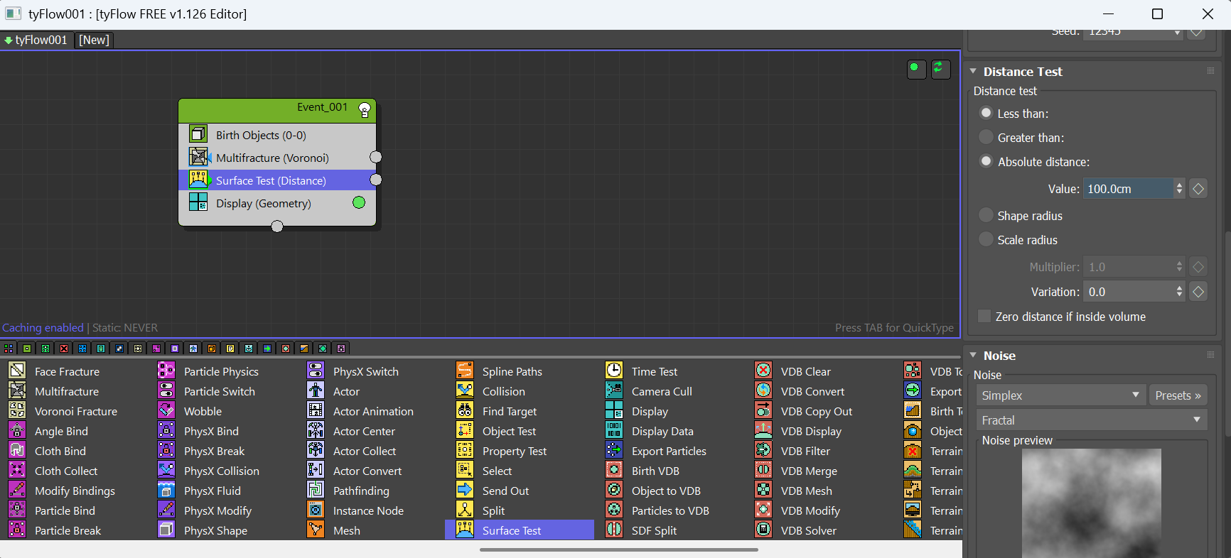Click the Event_001 title bar
The height and width of the screenshot is (558, 1231).
[277, 110]
